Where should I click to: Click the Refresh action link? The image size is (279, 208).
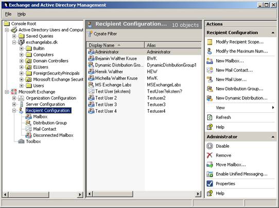(223, 117)
